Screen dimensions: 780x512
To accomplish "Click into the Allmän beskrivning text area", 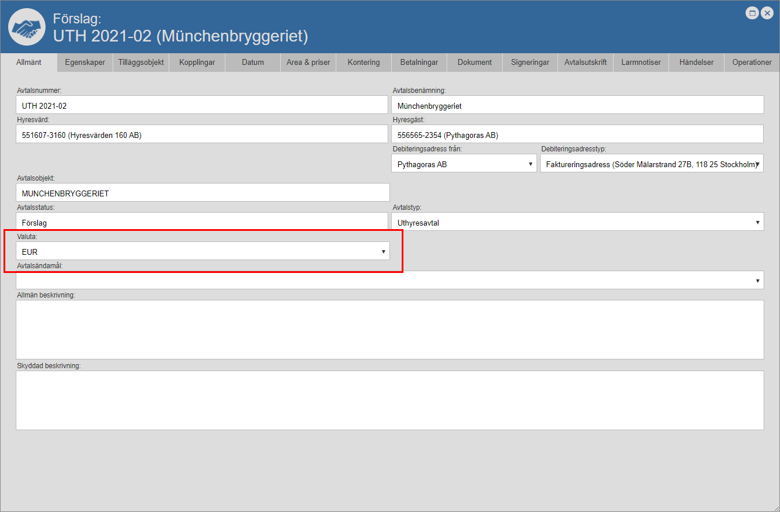I will tap(389, 330).
